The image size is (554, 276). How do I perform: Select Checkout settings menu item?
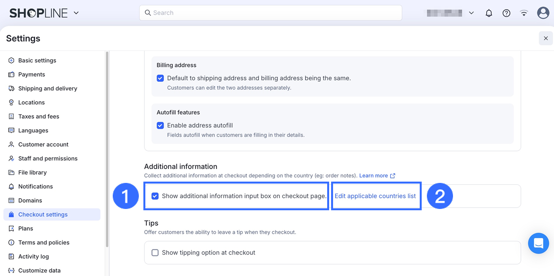tap(52, 214)
